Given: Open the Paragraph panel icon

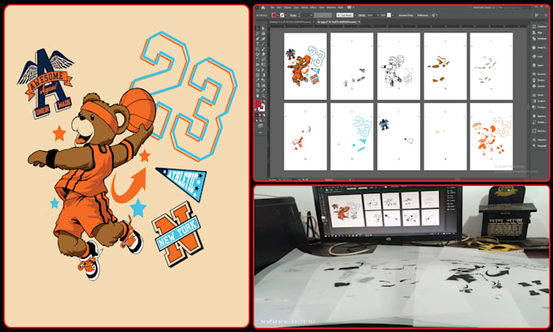Looking at the screenshot, I should [534, 145].
